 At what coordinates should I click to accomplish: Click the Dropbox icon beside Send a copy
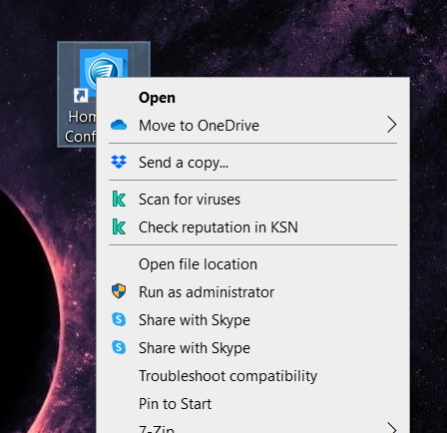(119, 162)
